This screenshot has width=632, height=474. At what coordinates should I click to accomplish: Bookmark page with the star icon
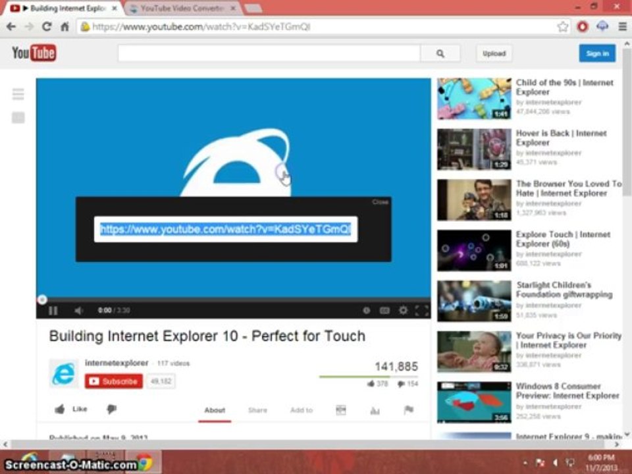coord(563,27)
